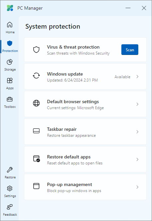
Task: Expand the Taskbar repair chevron
Action: pos(137,132)
